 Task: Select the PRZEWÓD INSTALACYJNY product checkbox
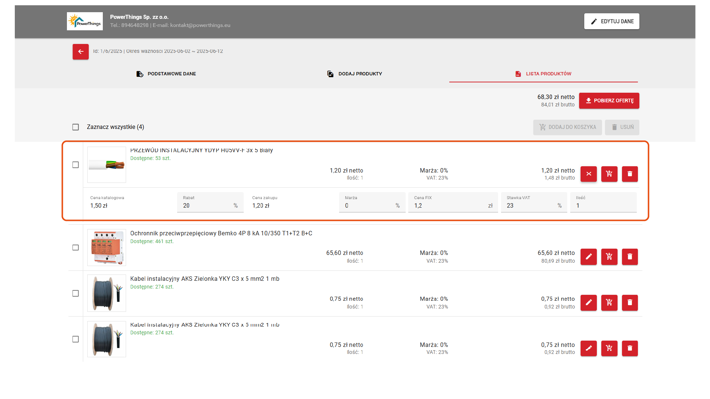[75, 165]
